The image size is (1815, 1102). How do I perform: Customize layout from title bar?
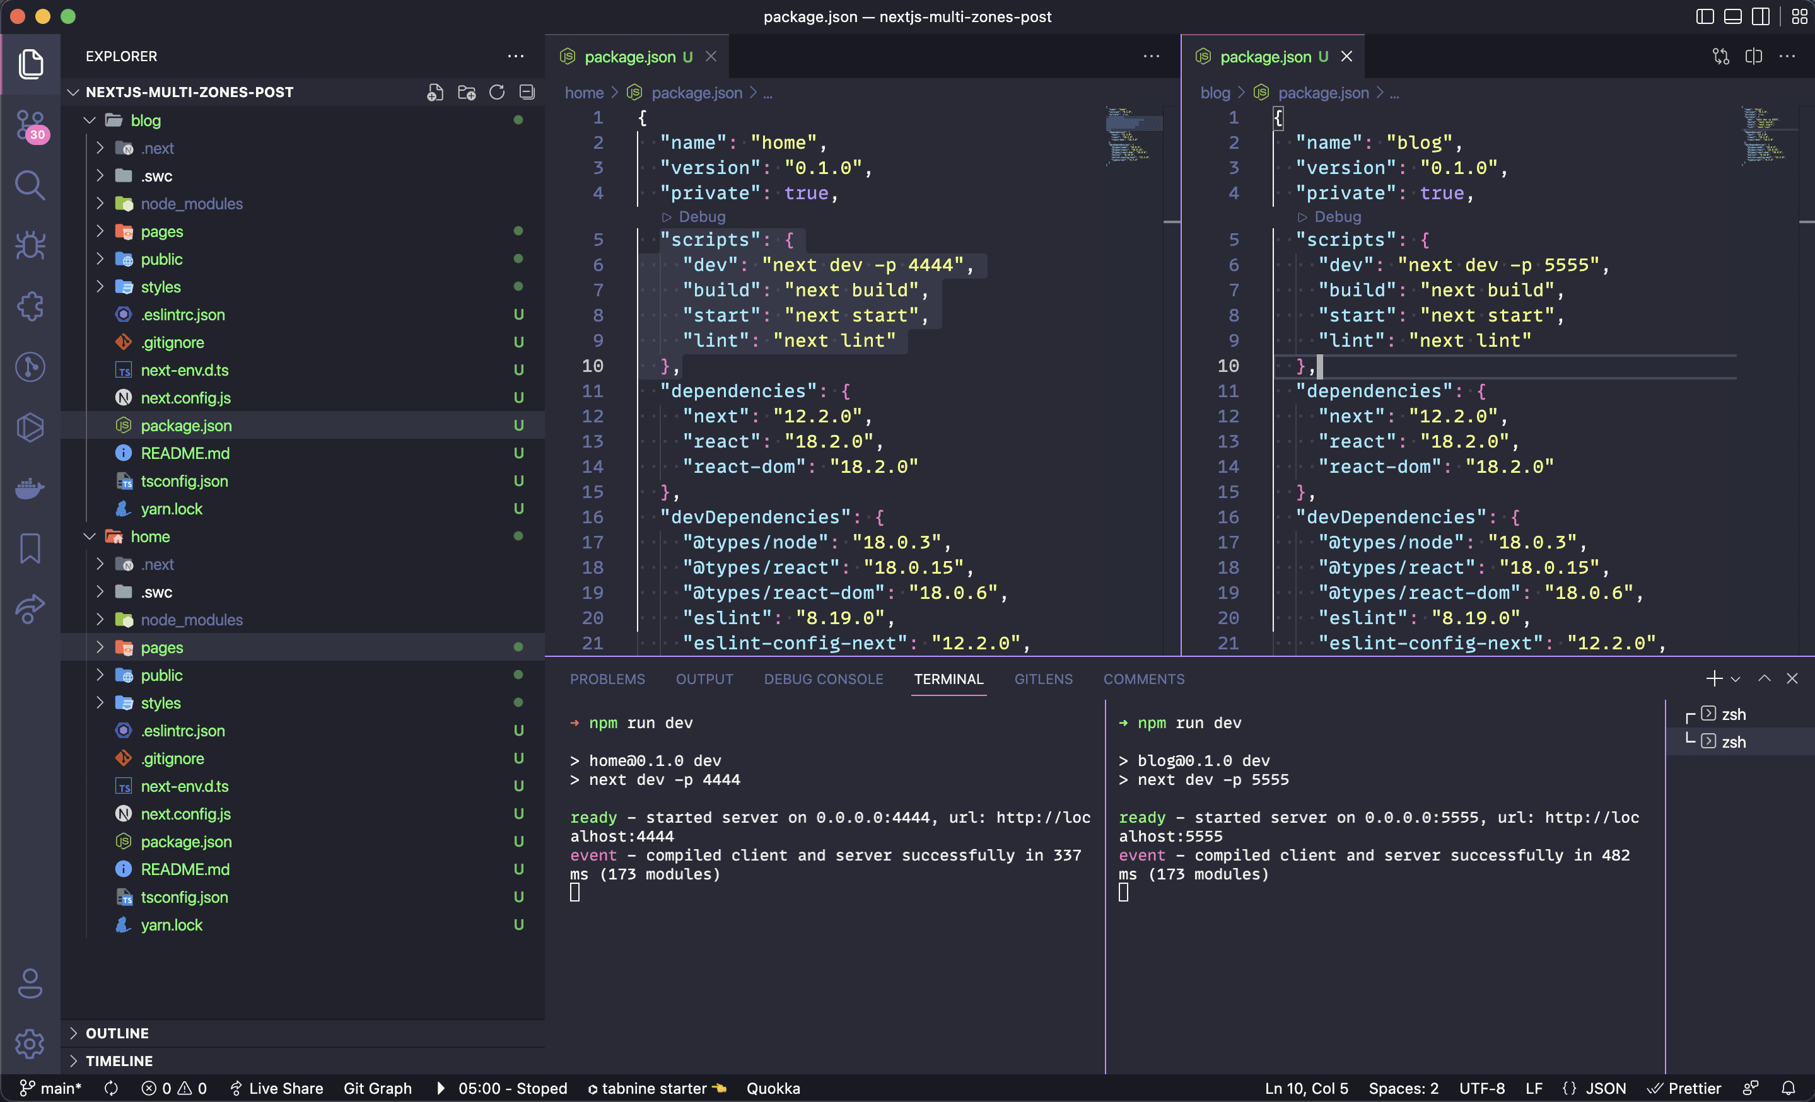1799,16
